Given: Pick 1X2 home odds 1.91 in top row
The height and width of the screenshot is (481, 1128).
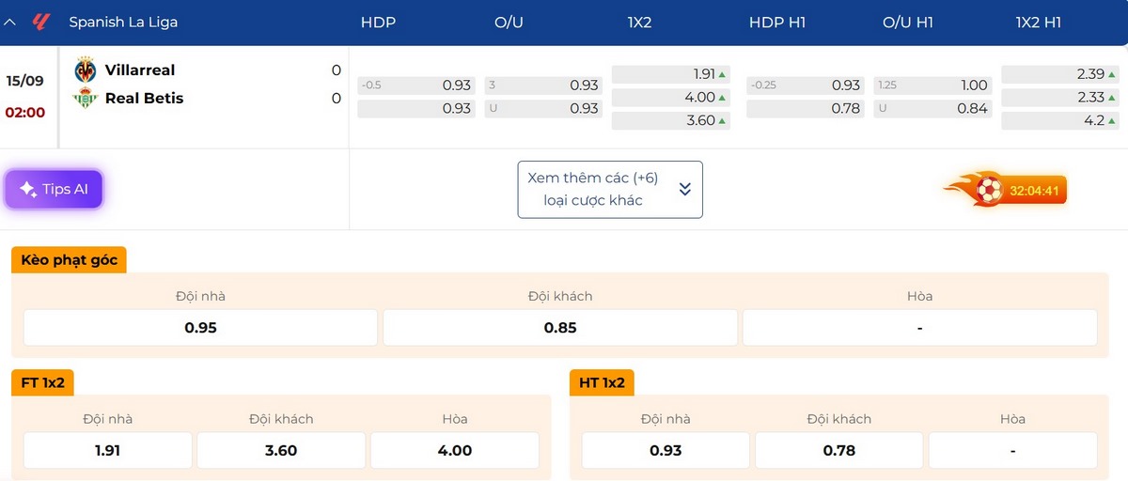Looking at the screenshot, I should 670,73.
